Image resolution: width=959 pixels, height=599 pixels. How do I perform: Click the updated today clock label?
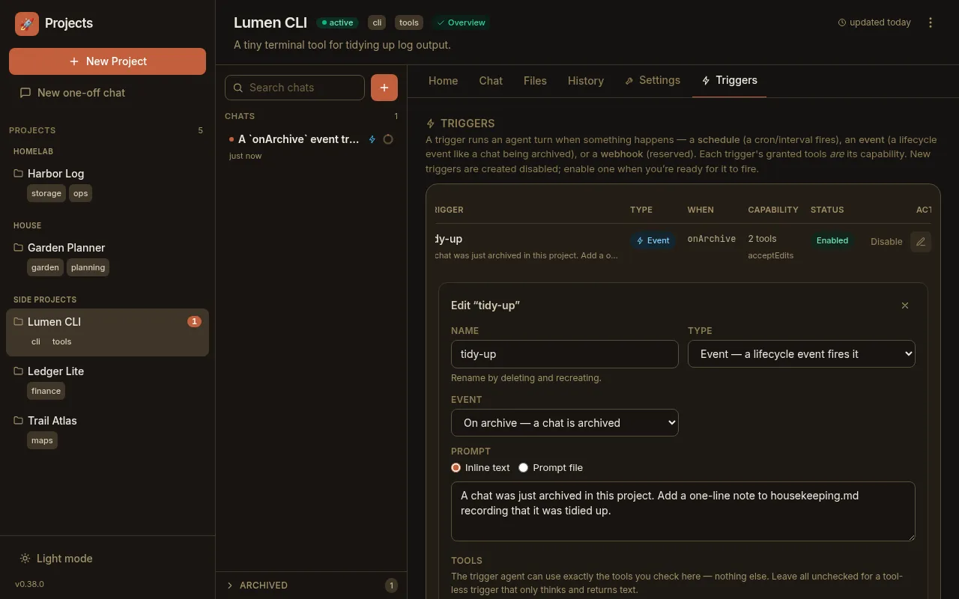(874, 22)
